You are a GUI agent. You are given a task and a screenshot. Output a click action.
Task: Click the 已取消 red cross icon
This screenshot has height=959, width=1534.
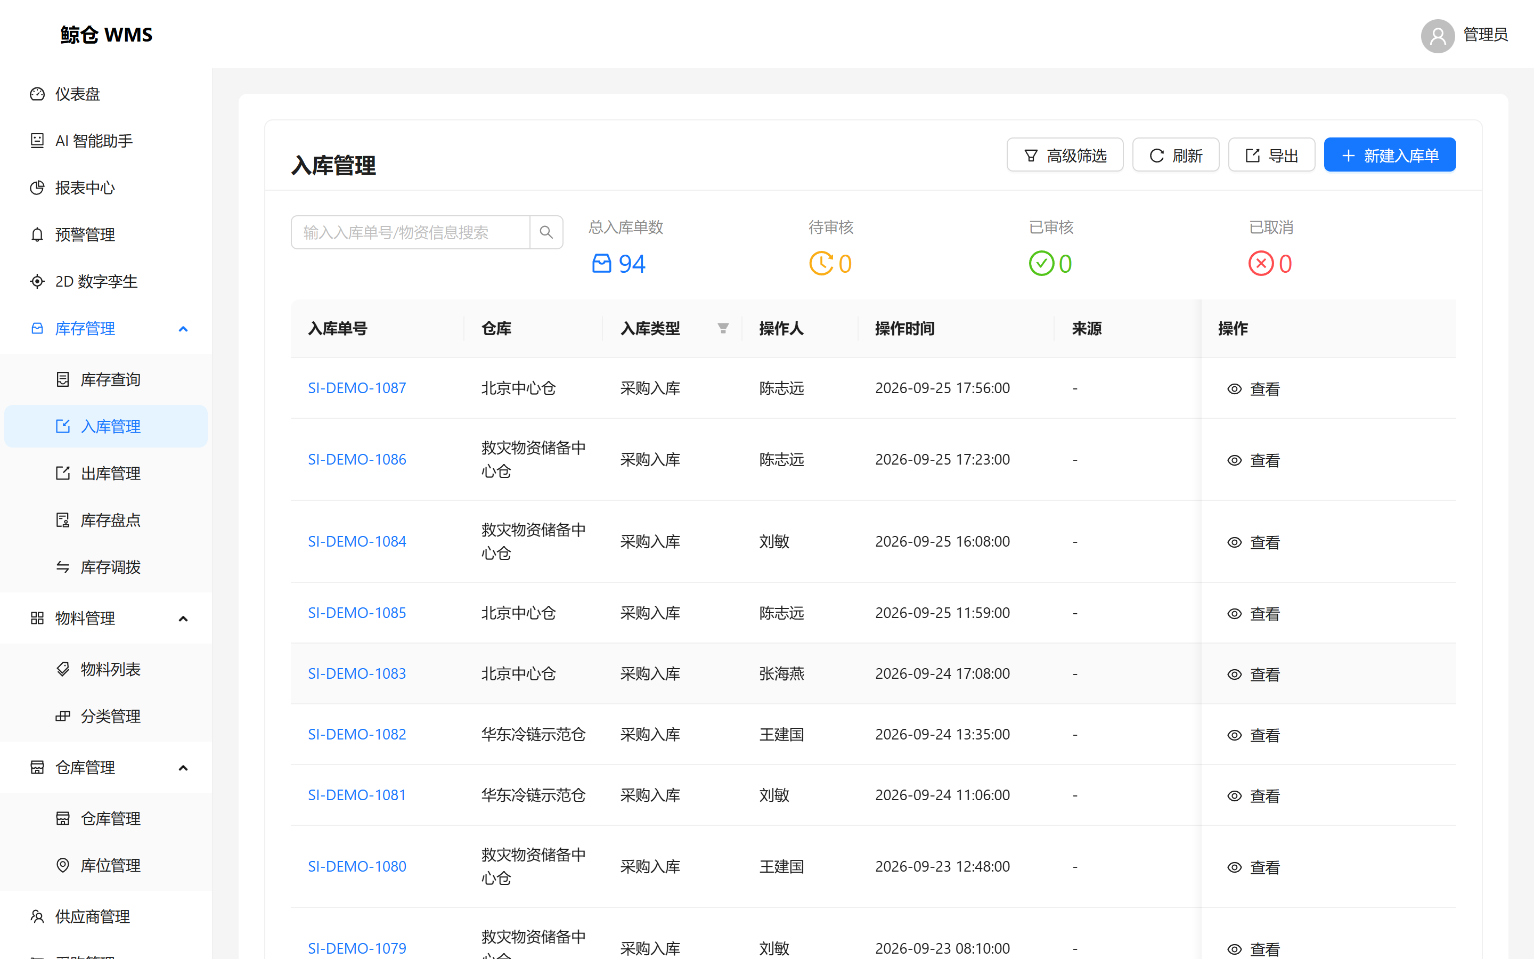1261,263
